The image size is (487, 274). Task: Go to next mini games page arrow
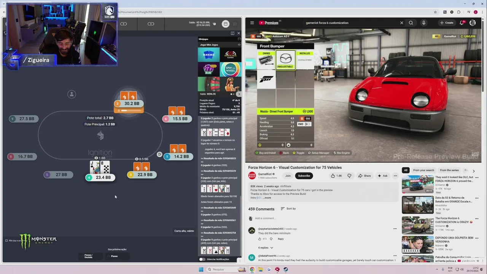tap(239, 94)
